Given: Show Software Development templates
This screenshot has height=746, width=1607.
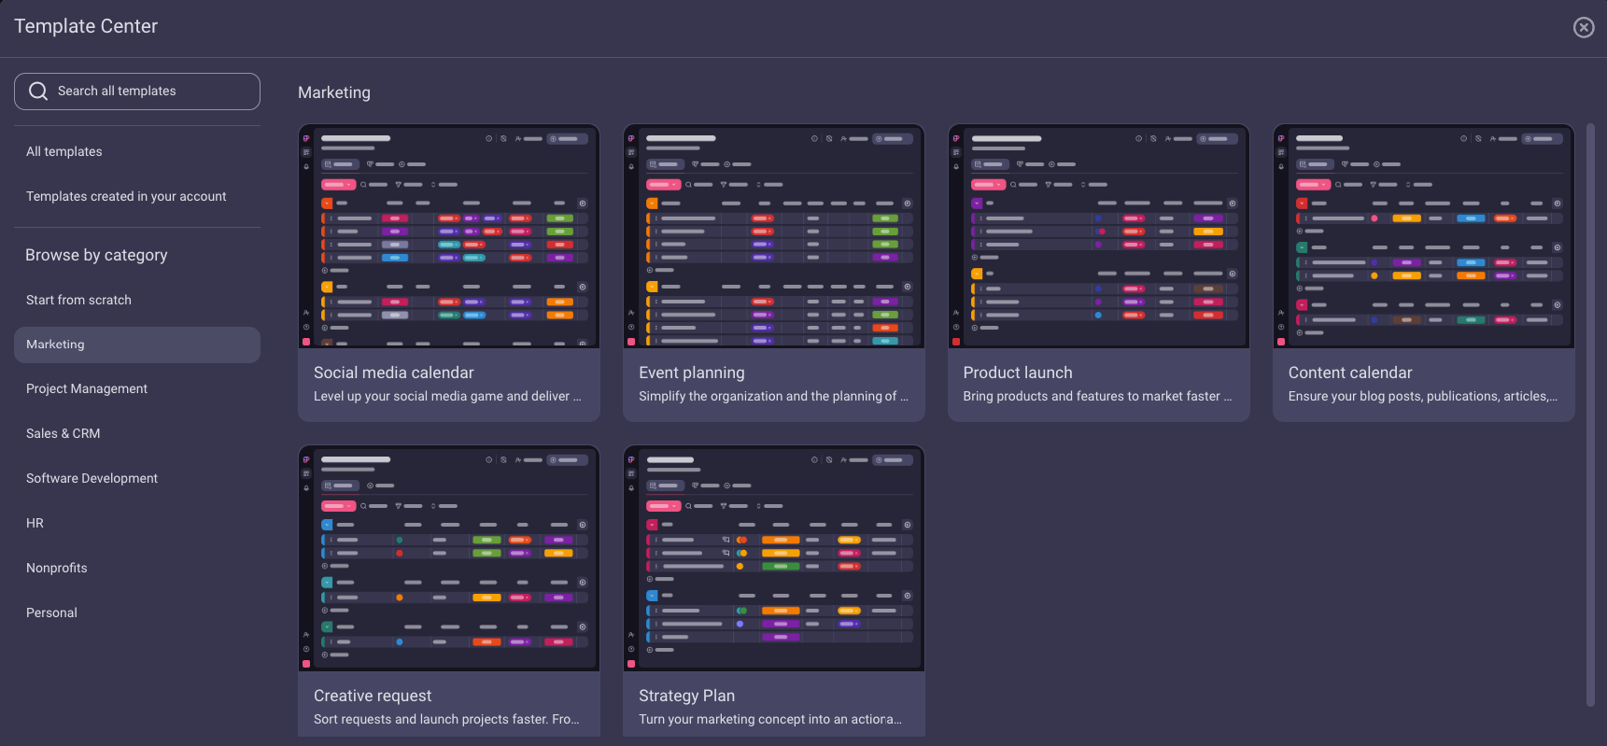Looking at the screenshot, I should (x=92, y=478).
